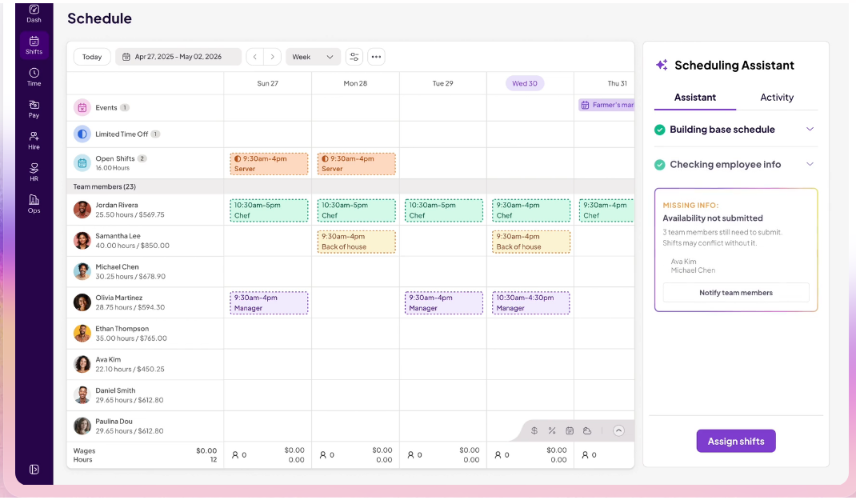Click the calendar icon in footer toolbar
The width and height of the screenshot is (856, 500).
point(570,430)
